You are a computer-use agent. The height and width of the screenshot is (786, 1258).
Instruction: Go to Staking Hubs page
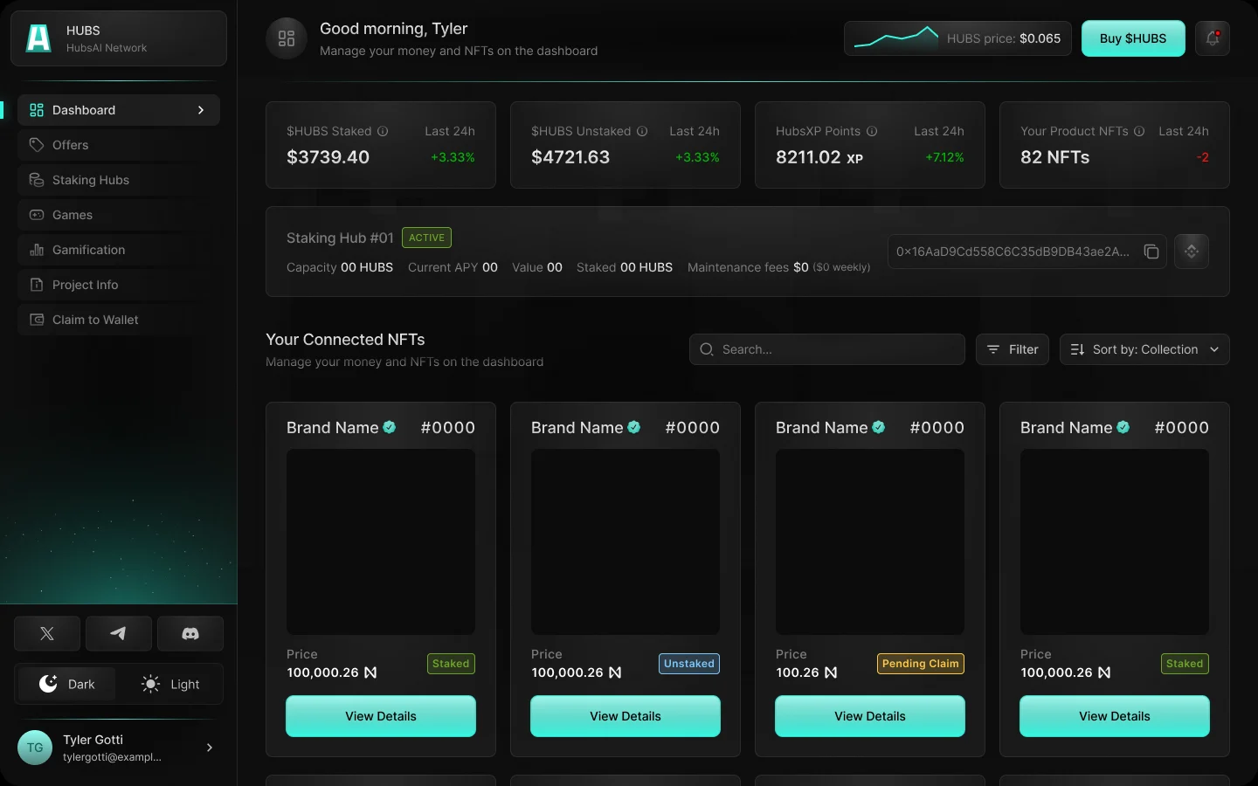coord(118,180)
